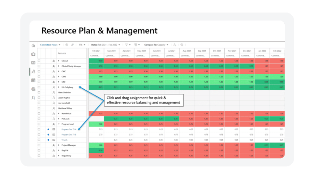
Task: Click the role icon in Clinical row
Action: (54, 61)
